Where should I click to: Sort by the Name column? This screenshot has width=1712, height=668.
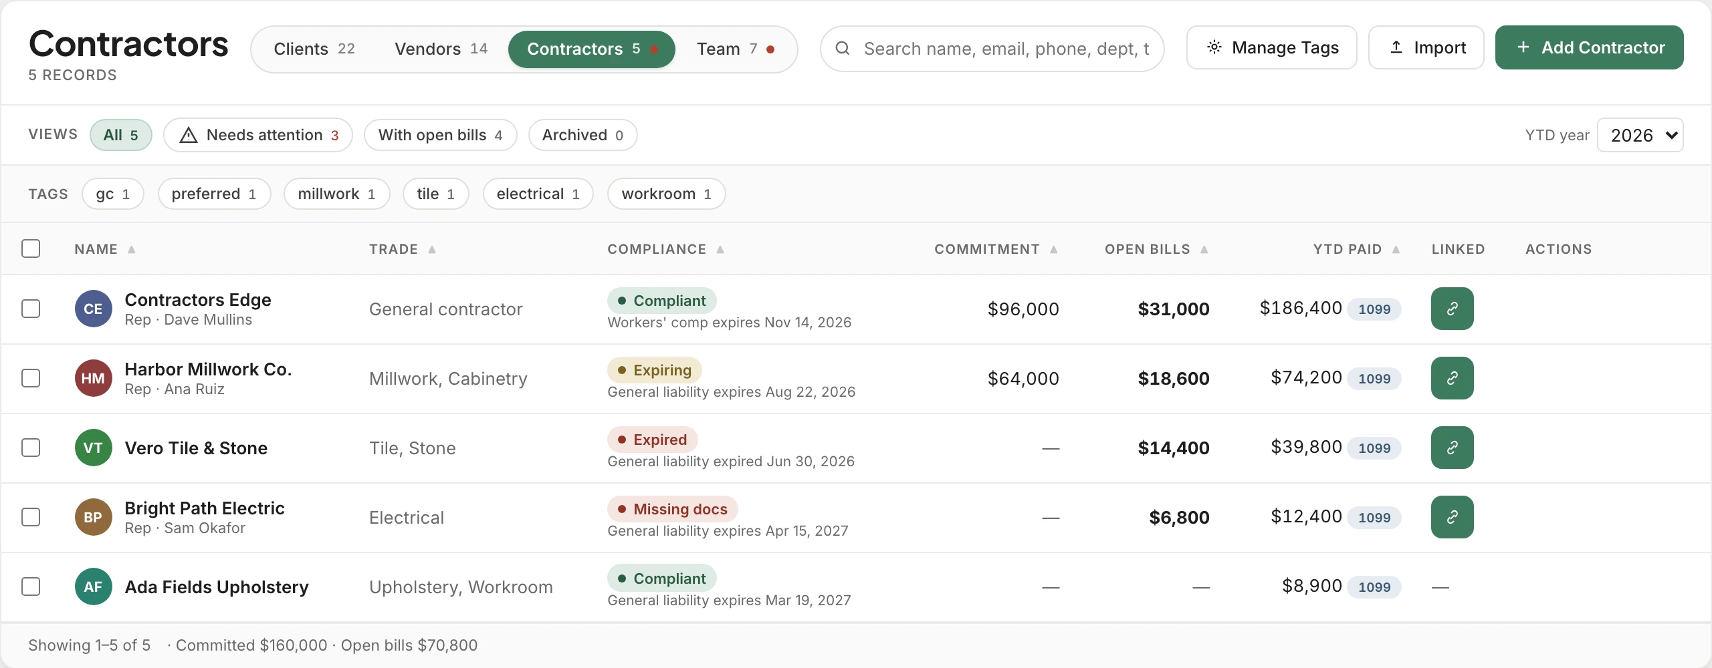tap(105, 249)
